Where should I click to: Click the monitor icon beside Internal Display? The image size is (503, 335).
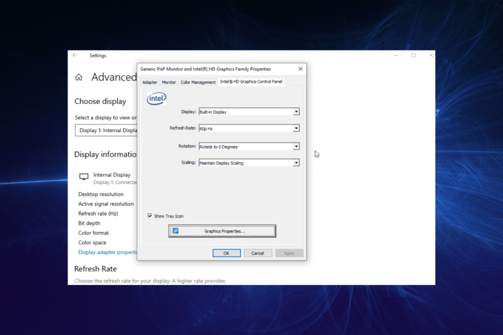(x=83, y=177)
